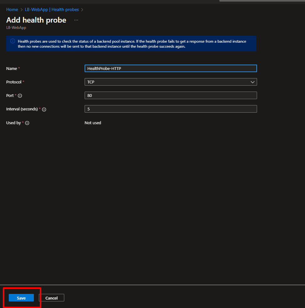Viewport: 305px width, 308px height.
Task: Open the more options ellipsis beside the title
Action: tap(76, 20)
